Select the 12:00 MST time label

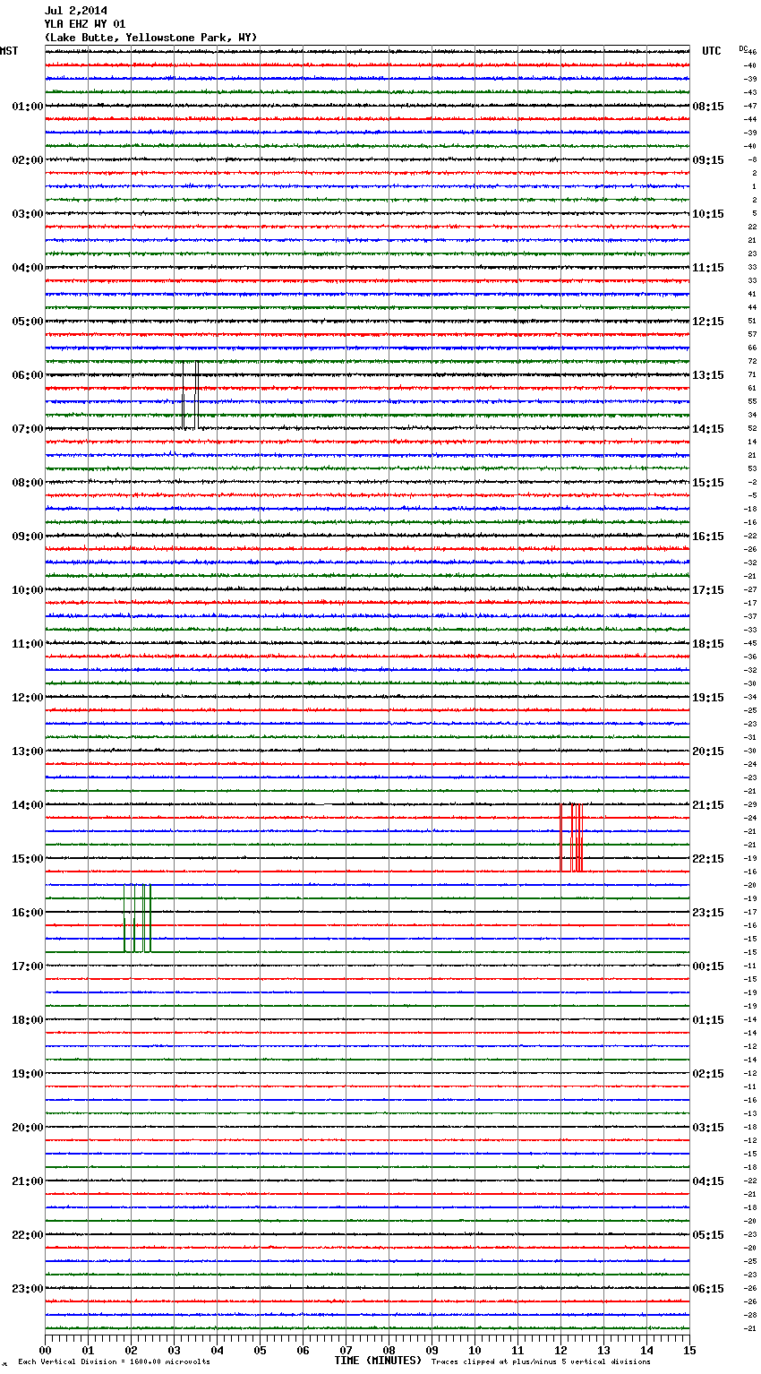tap(28, 698)
